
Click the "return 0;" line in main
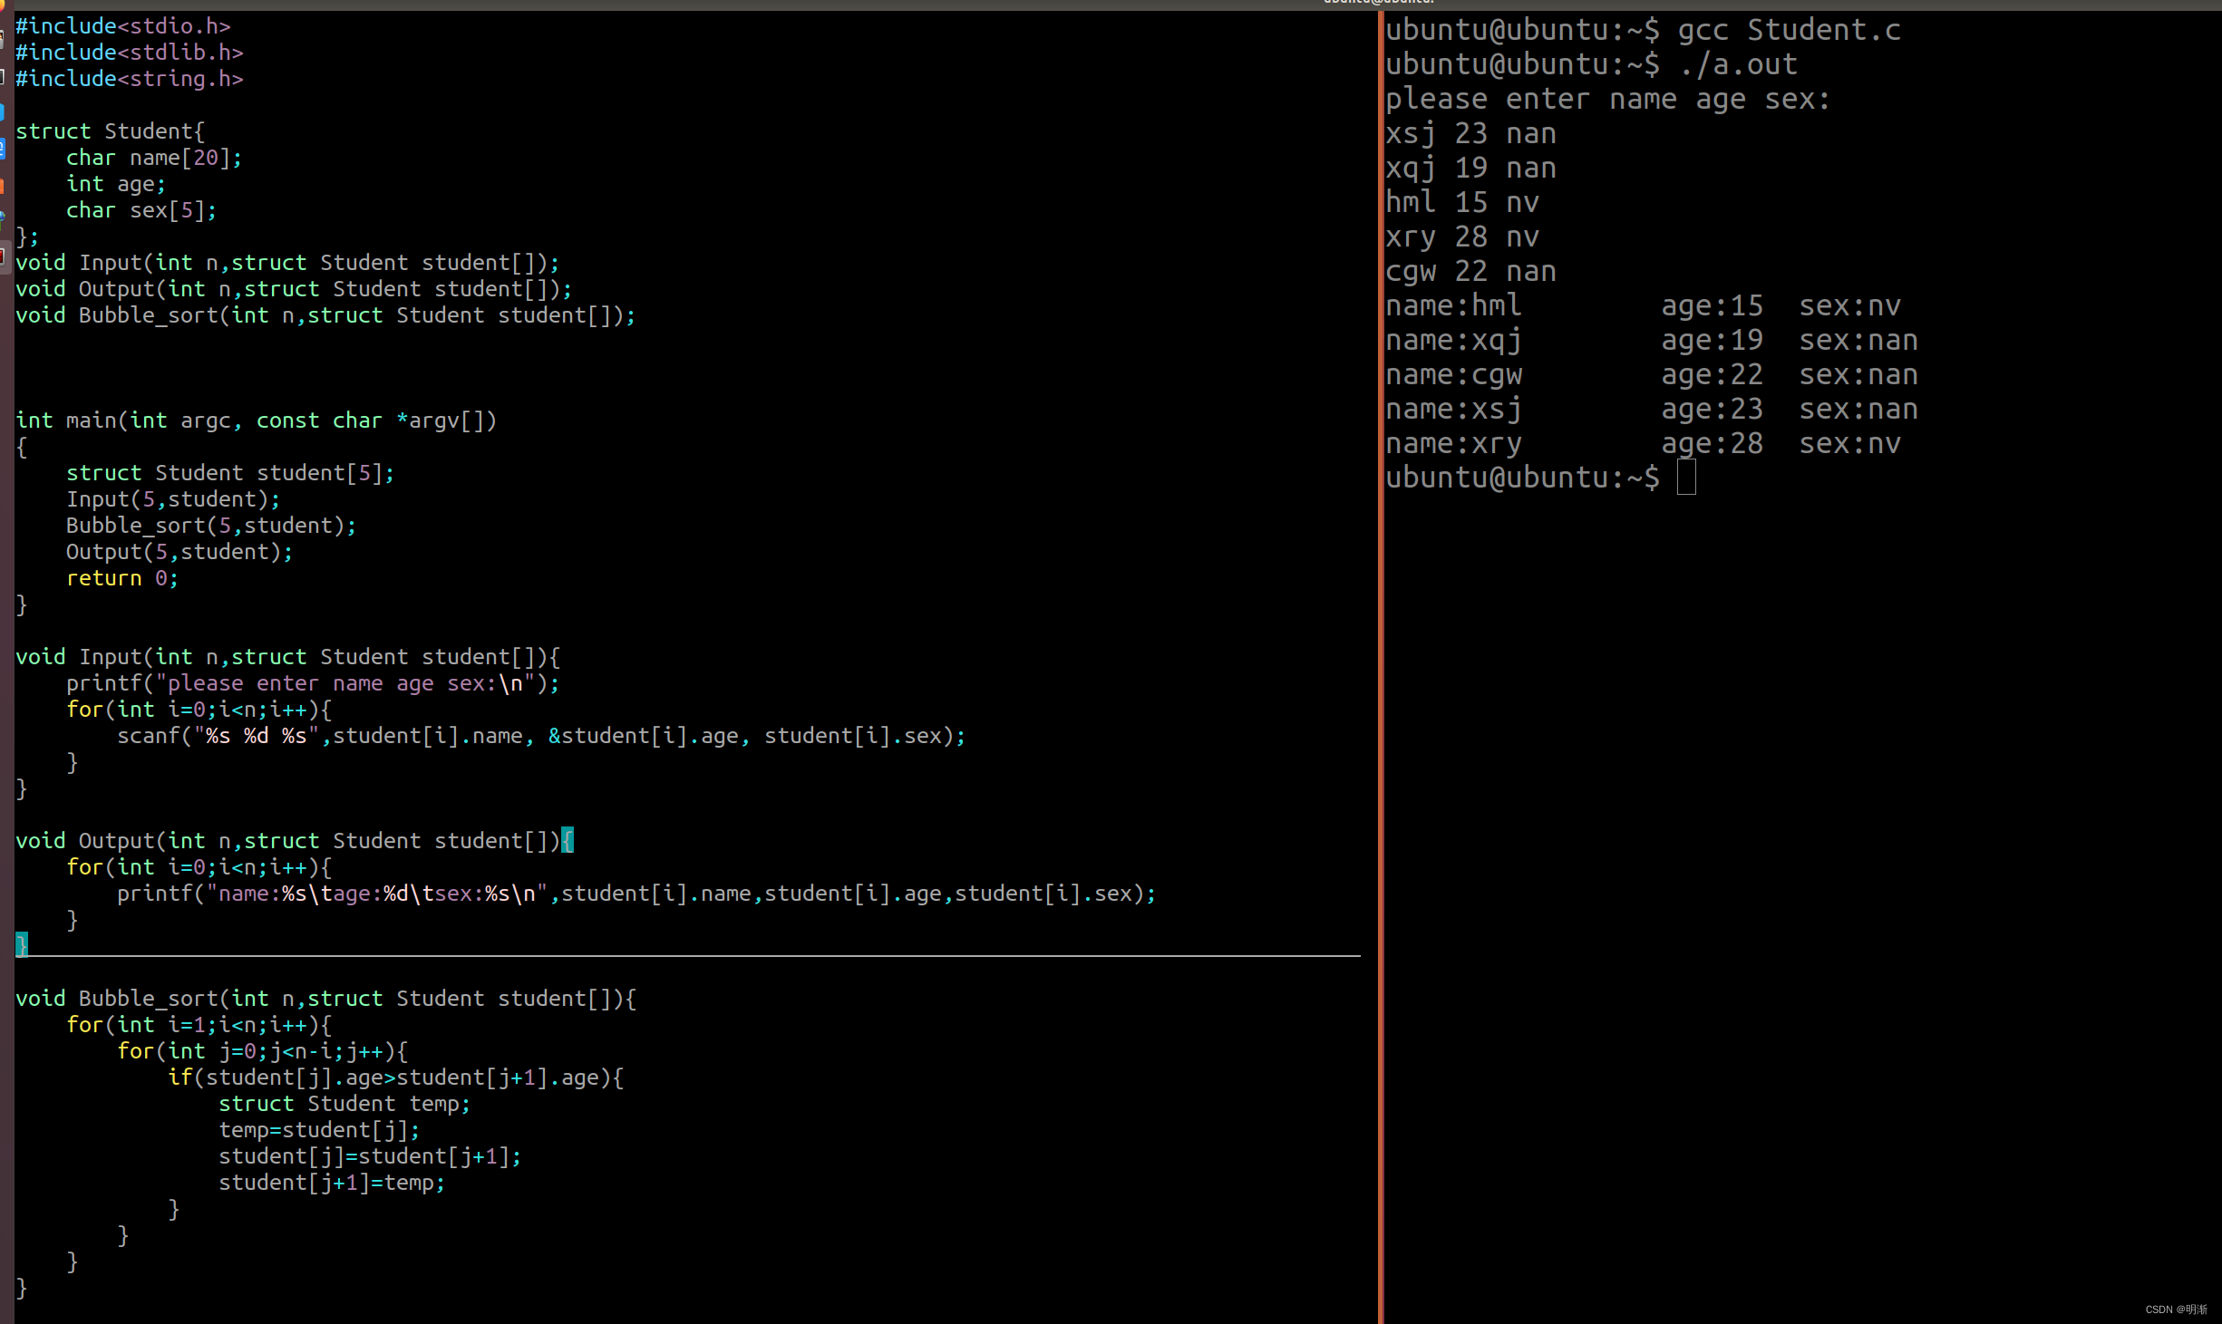pyautogui.click(x=121, y=578)
